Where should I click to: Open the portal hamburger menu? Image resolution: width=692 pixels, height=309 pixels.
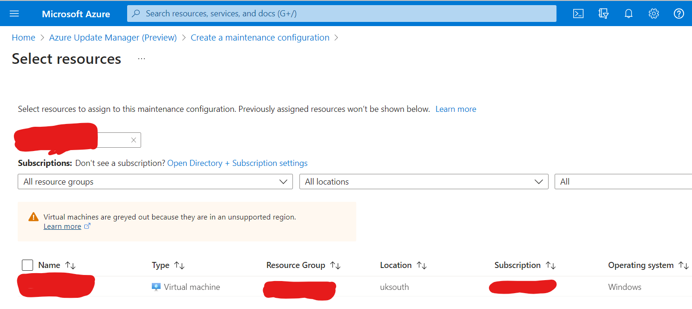click(14, 14)
